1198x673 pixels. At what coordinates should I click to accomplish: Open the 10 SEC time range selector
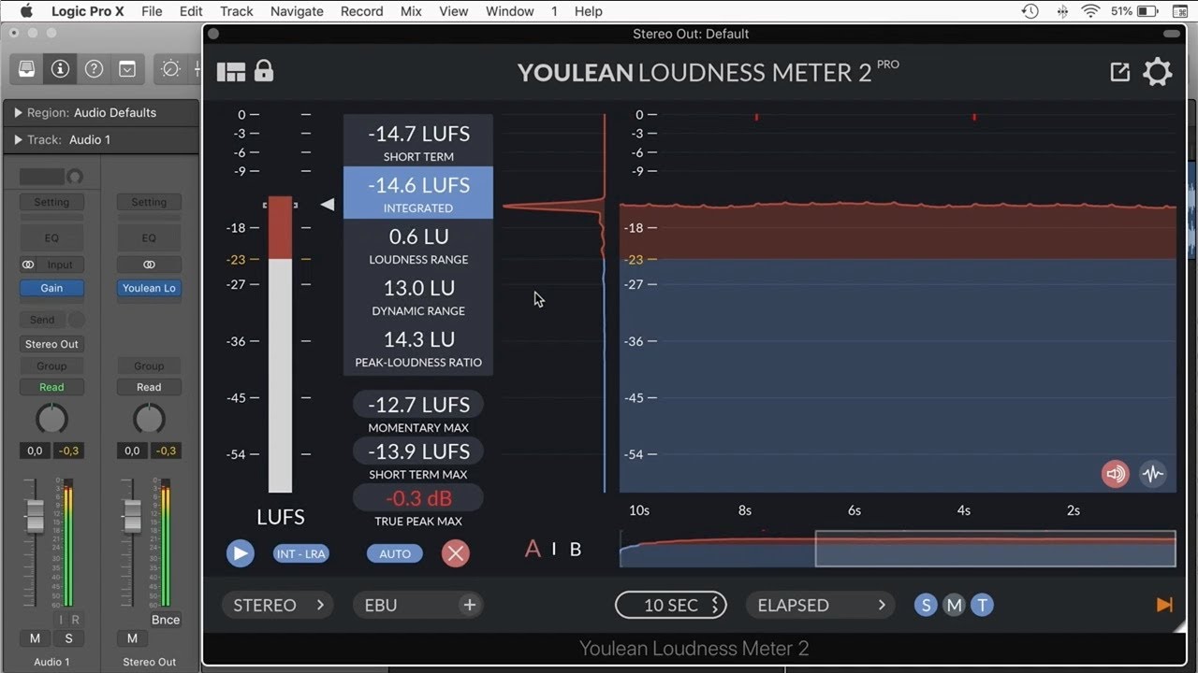pyautogui.click(x=671, y=605)
